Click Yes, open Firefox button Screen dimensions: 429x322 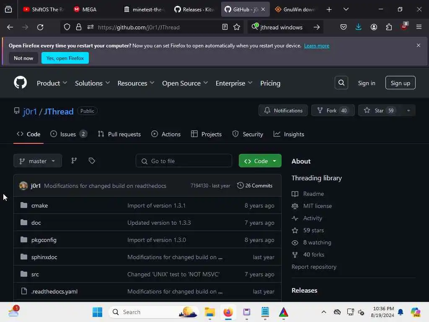pyautogui.click(x=65, y=58)
